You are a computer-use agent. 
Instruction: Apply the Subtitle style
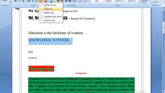tap(108, 1)
